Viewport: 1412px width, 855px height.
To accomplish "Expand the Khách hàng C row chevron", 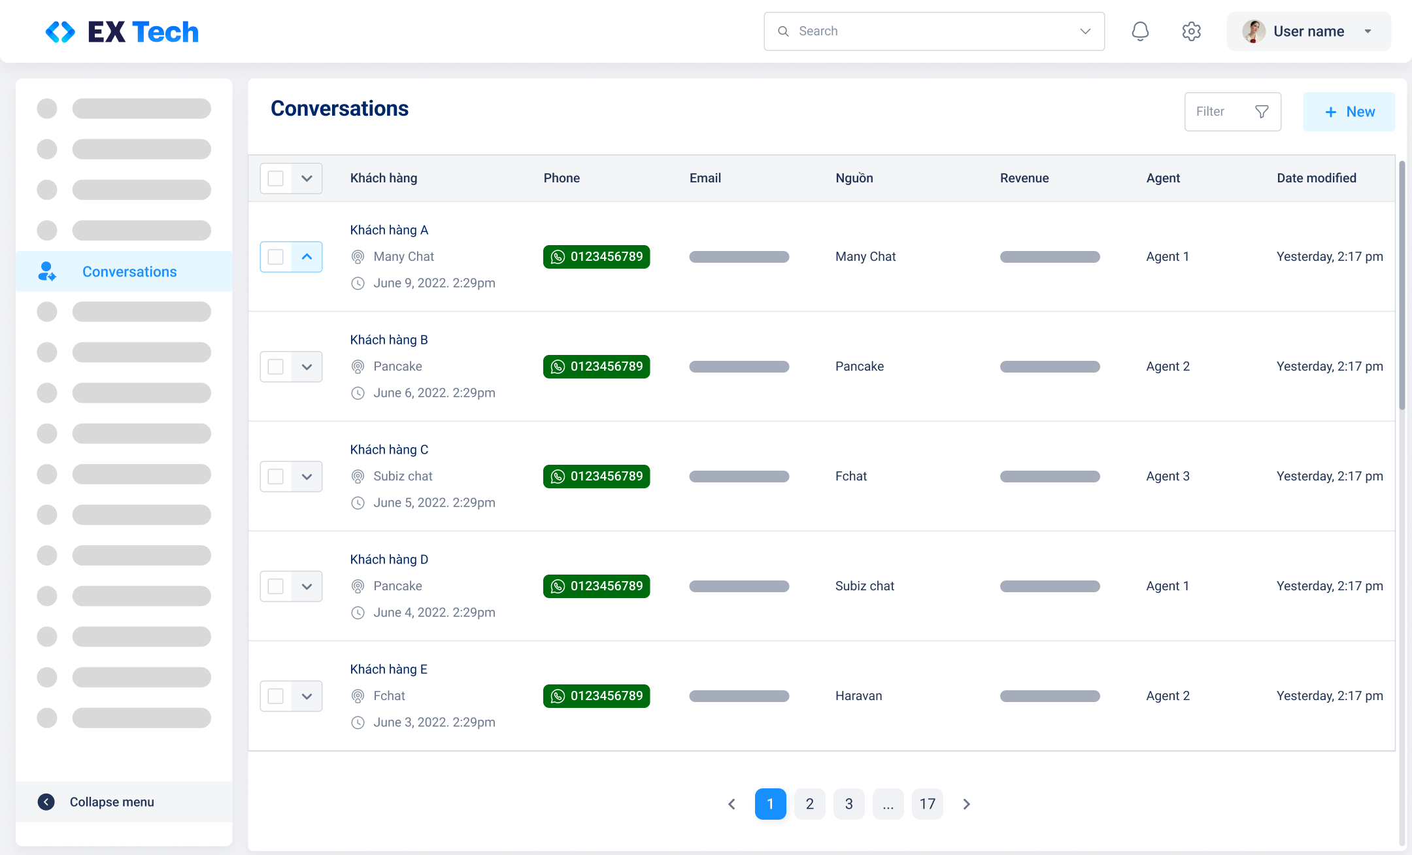I will click(x=307, y=477).
